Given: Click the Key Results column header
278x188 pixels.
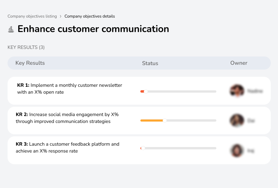Looking at the screenshot, I should click(30, 63).
